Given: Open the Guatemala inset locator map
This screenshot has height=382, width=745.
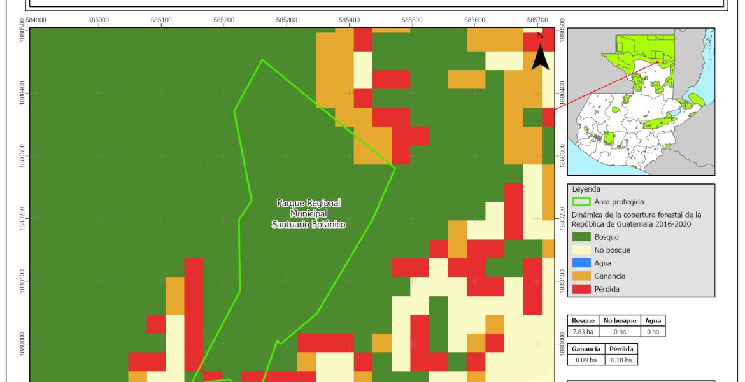Looking at the screenshot, I should (x=641, y=101).
